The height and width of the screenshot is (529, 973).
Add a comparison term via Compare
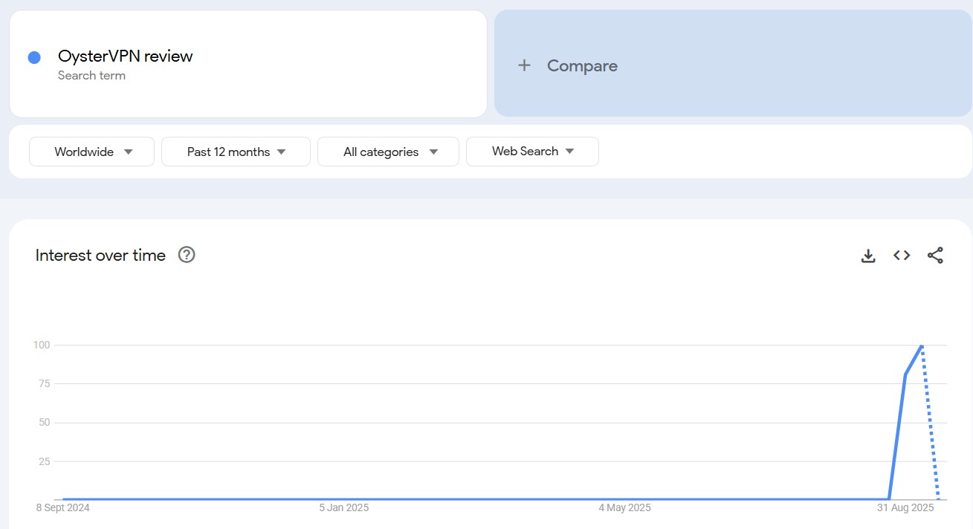(x=733, y=64)
